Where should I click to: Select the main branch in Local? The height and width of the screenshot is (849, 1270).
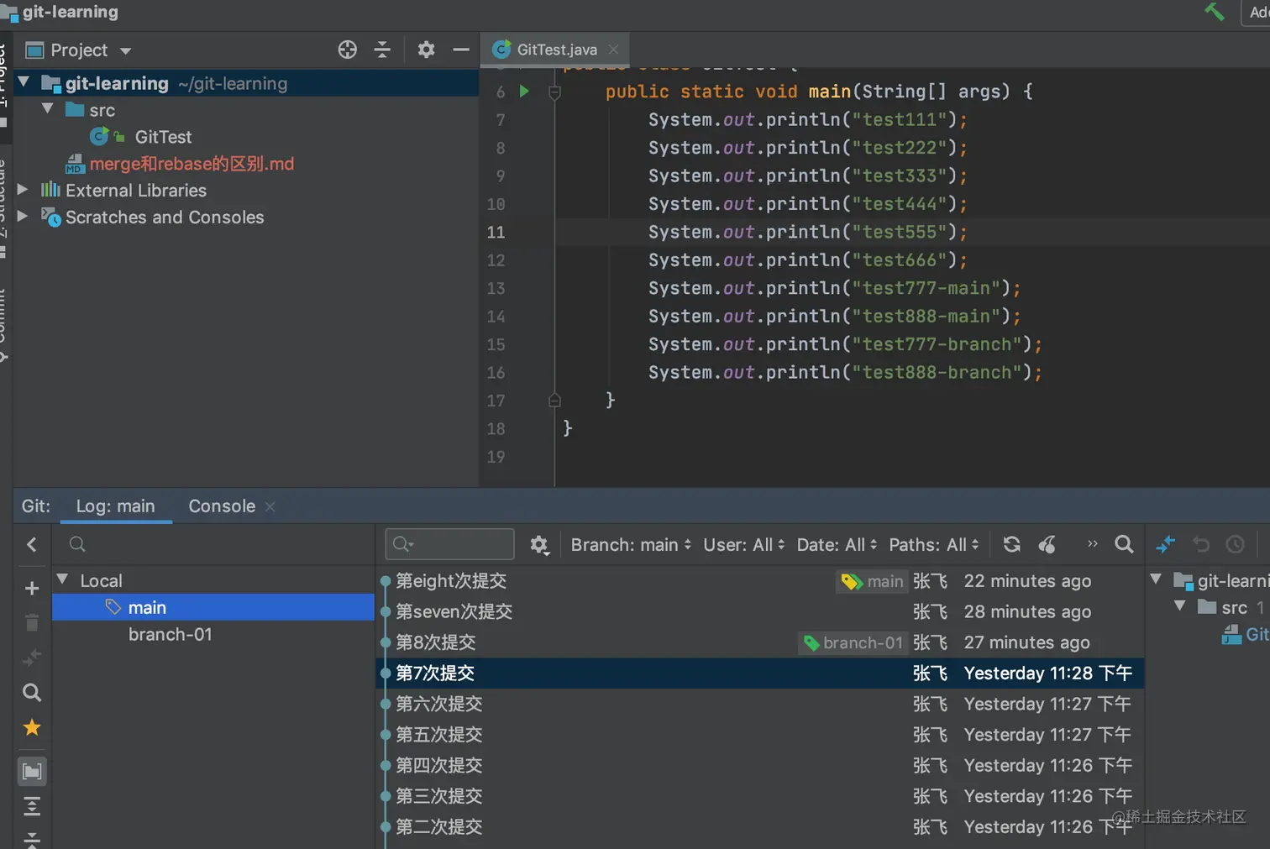point(213,607)
